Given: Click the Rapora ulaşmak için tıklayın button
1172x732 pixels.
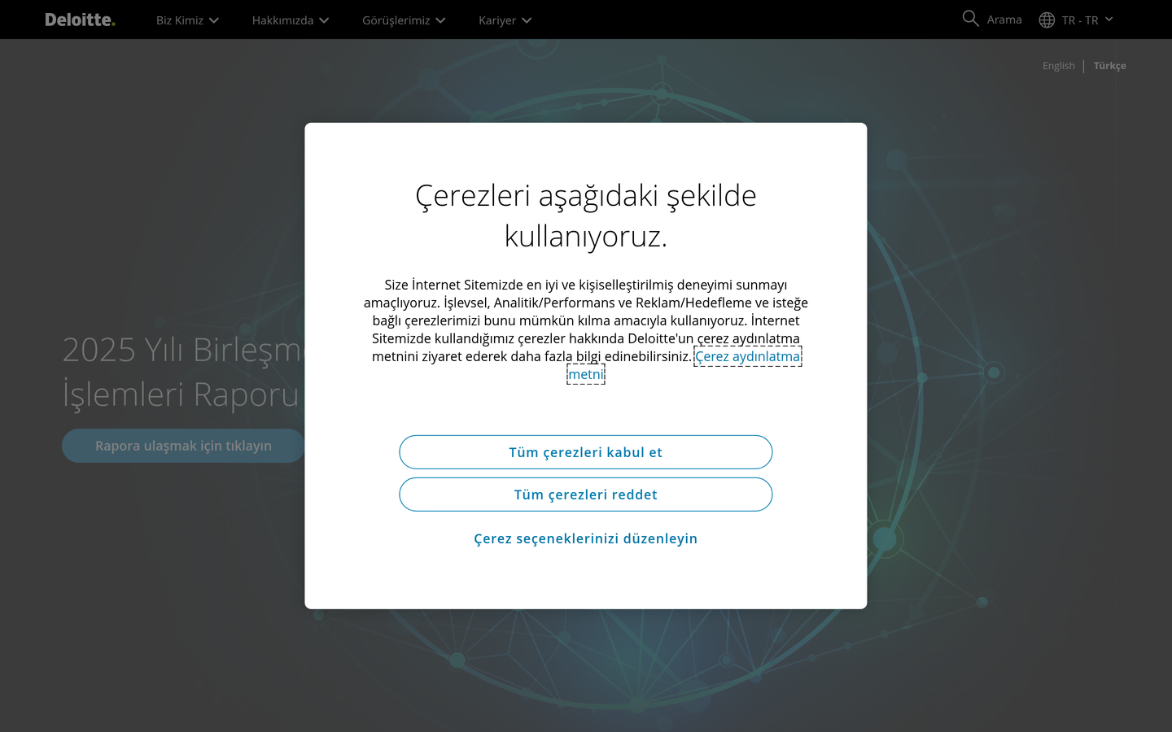Looking at the screenshot, I should (183, 446).
